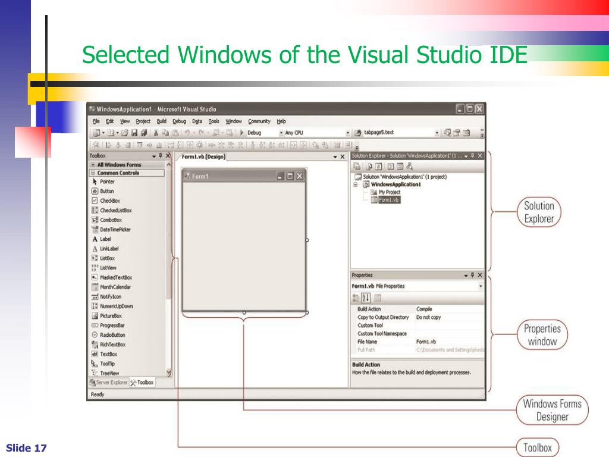Click the Build Action property row
The width and height of the screenshot is (609, 457).
417,309
